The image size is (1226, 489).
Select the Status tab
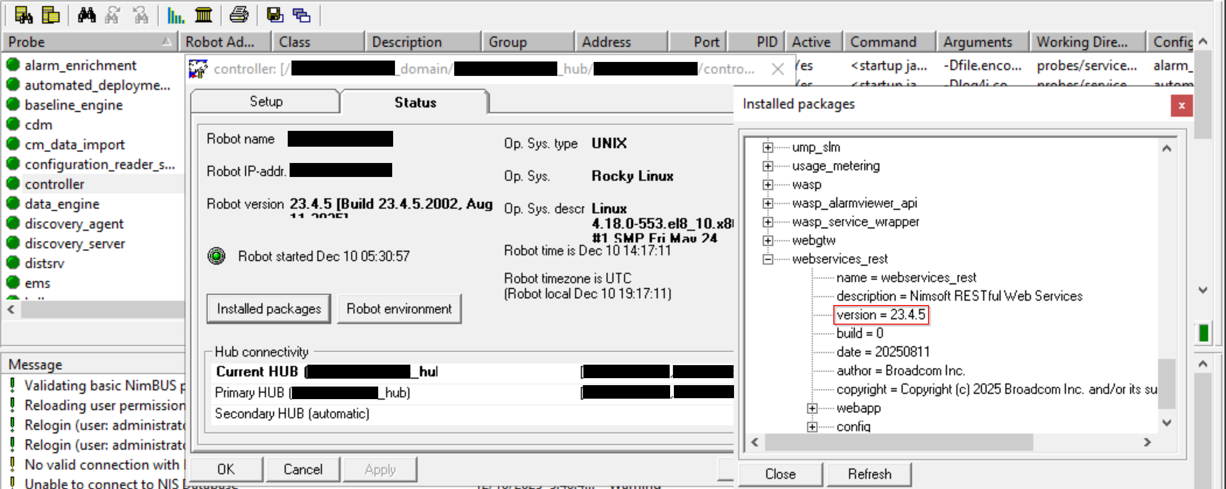point(415,102)
